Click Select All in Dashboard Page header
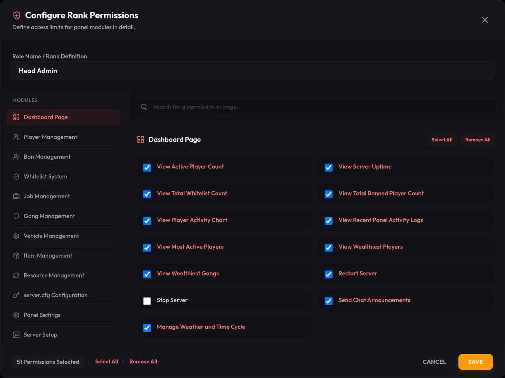Screen dimensions: 505x378 click(442, 140)
